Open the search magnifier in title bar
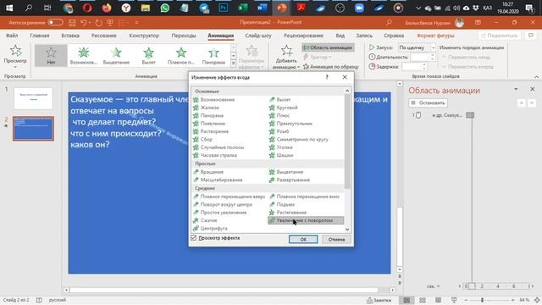 coord(389,23)
